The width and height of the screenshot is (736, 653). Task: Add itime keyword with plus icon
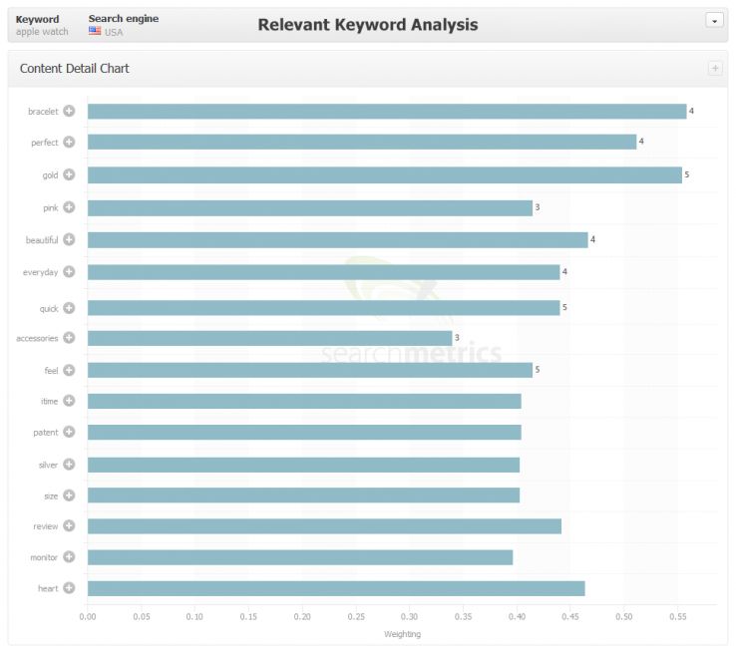coord(69,401)
